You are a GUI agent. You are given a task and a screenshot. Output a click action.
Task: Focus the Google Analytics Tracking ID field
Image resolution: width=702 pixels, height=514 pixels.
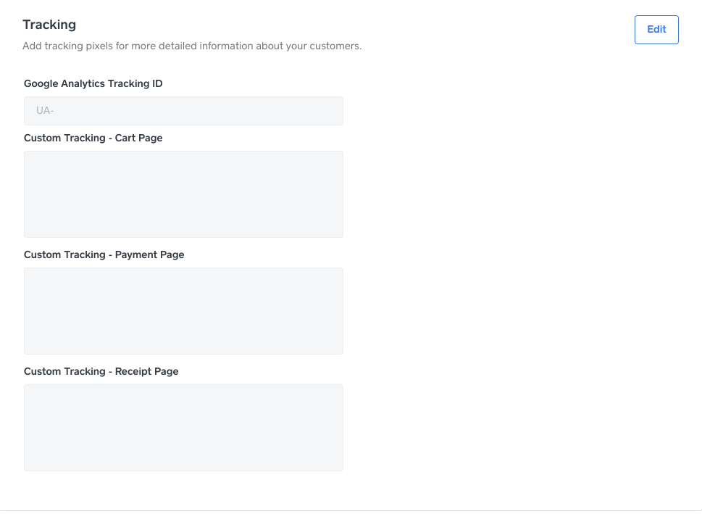pos(183,111)
